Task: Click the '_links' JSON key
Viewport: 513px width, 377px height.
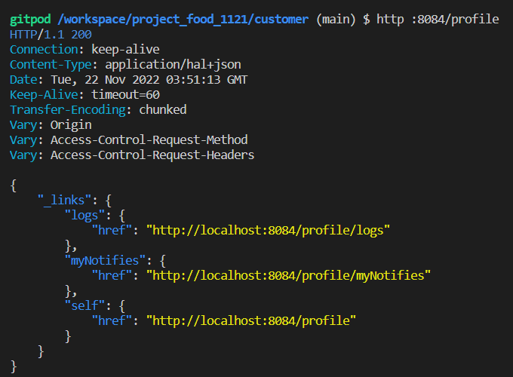Action: click(x=64, y=200)
